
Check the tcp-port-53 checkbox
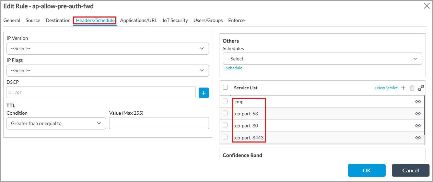point(225,113)
